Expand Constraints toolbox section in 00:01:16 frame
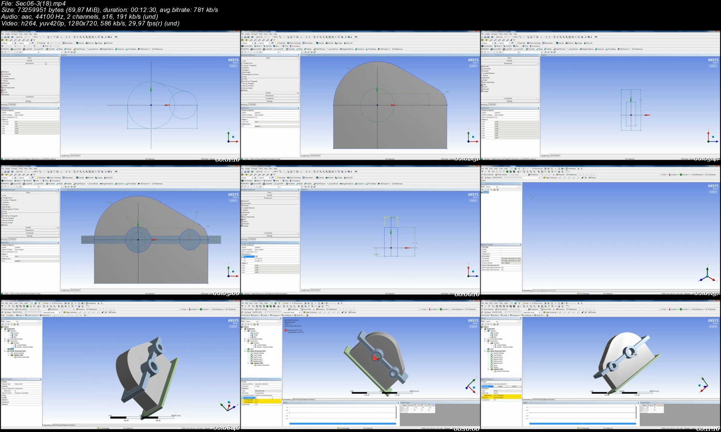721x432 pixels. coord(30,97)
